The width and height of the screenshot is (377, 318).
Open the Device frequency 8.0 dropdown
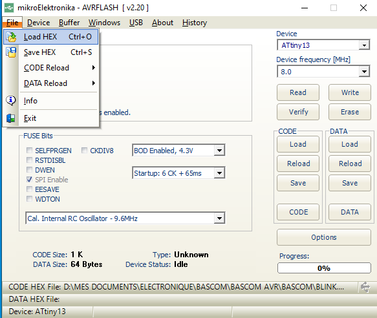pyautogui.click(x=364, y=72)
